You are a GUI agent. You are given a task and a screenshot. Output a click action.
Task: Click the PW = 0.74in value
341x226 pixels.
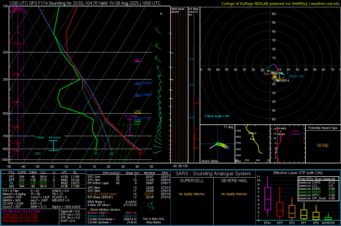[x=11, y=191]
